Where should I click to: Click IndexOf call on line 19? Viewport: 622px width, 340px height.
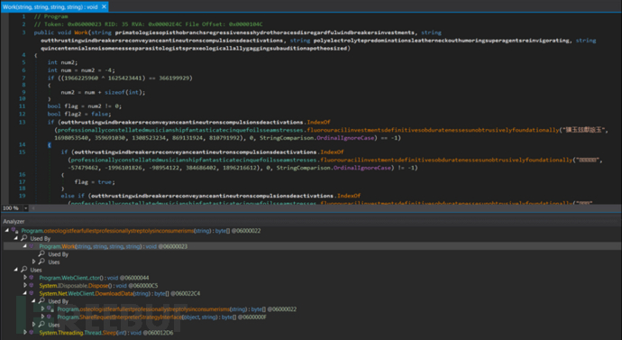pos(349,196)
